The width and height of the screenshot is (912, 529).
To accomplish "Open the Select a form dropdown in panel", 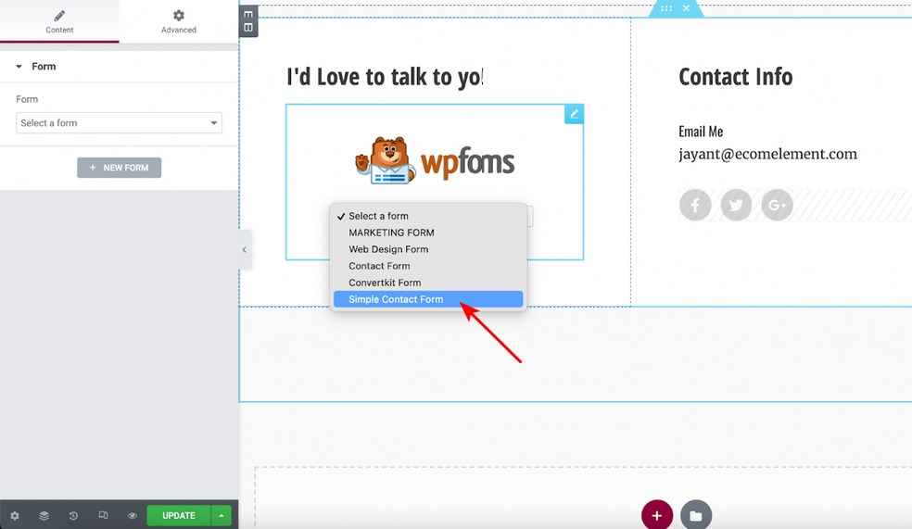I will click(119, 122).
